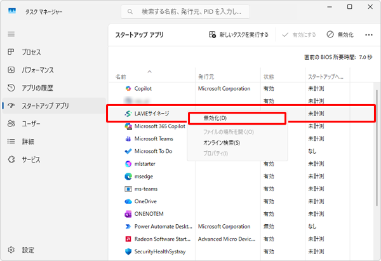This screenshot has width=381, height=261.
Task: Select Microsoft Teams name
Action: click(x=154, y=139)
